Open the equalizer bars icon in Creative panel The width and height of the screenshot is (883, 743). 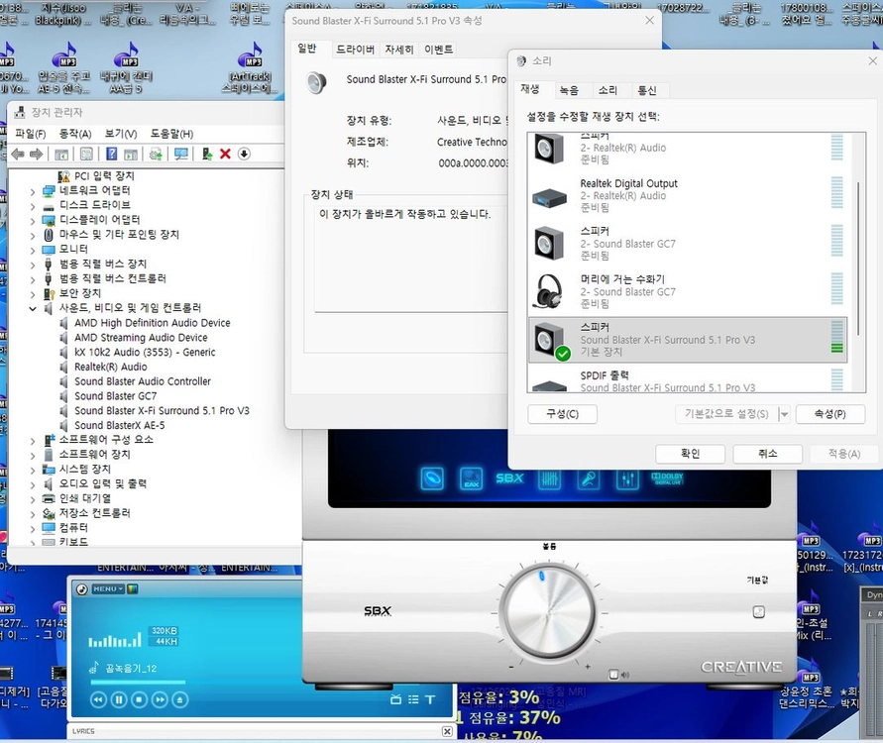[550, 479]
